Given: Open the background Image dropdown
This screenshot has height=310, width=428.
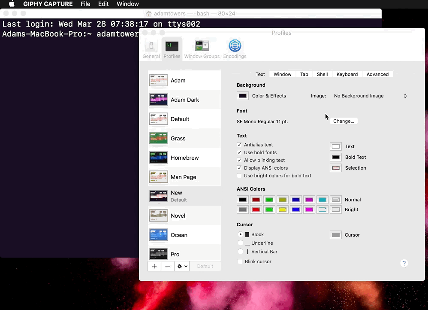Looking at the screenshot, I should click(x=371, y=96).
